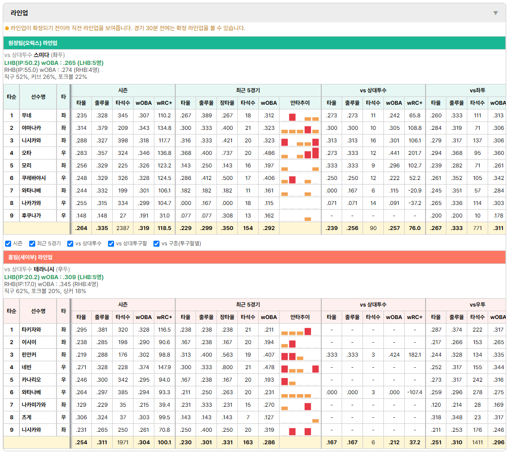Click 린안커's hit trend bar chart
509x454 pixels.
pos(300,355)
